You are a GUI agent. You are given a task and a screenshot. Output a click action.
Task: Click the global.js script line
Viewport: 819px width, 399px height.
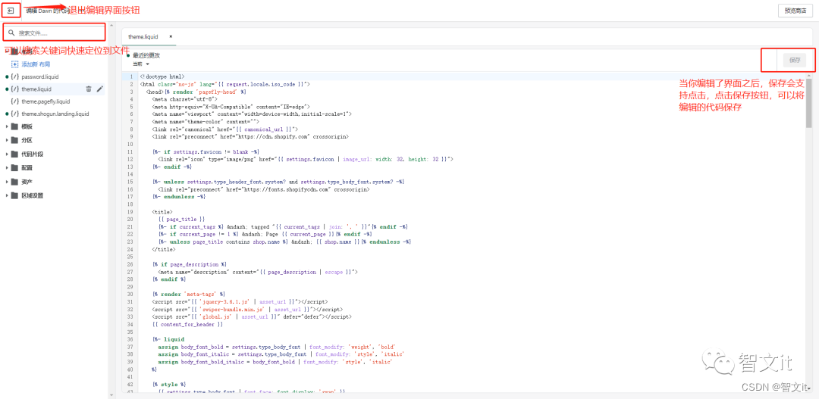[252, 316]
